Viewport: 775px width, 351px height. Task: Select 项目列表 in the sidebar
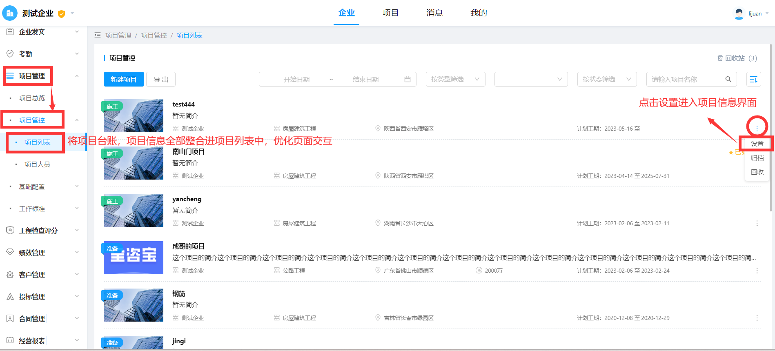[x=38, y=142]
